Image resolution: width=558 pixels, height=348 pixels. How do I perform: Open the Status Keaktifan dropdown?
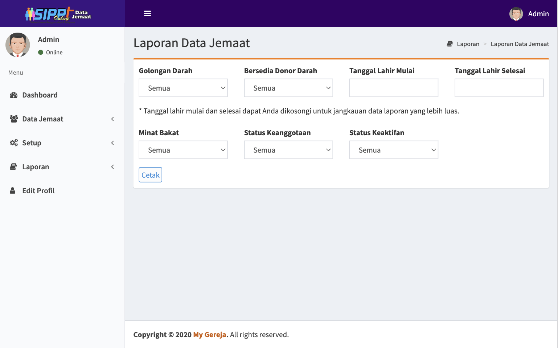click(394, 150)
